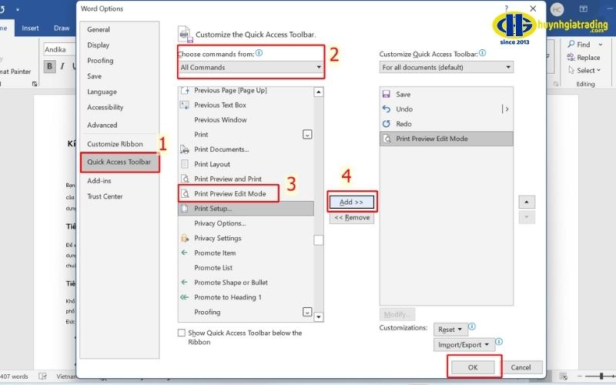Screen dimensions: 616x385
Task: Open the Find dropdown arrow in ribbon
Action: (x=601, y=45)
